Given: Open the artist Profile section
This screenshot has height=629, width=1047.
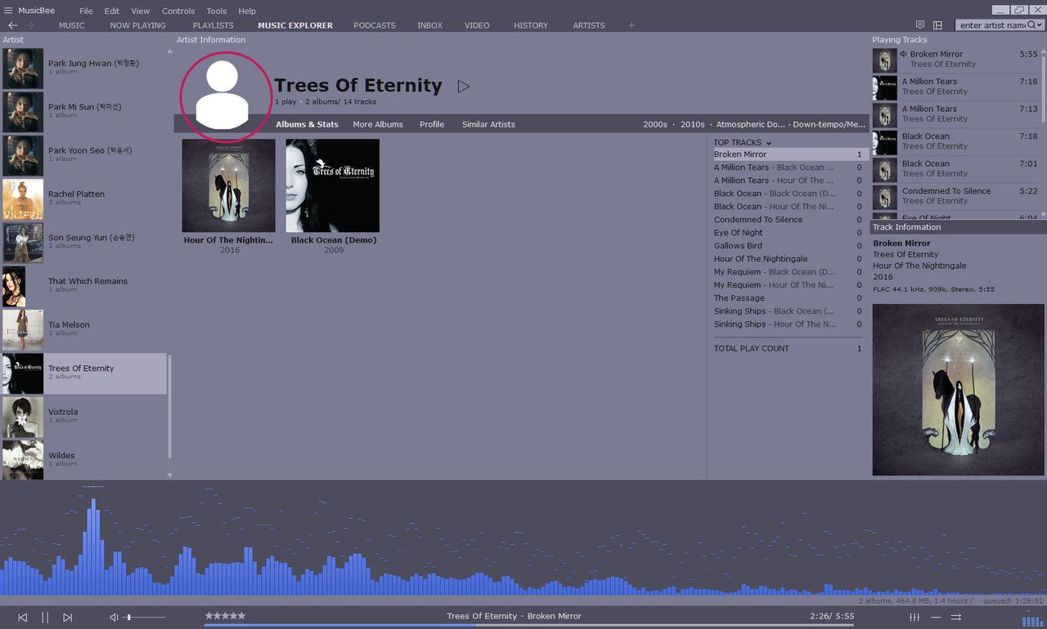Looking at the screenshot, I should (x=432, y=124).
